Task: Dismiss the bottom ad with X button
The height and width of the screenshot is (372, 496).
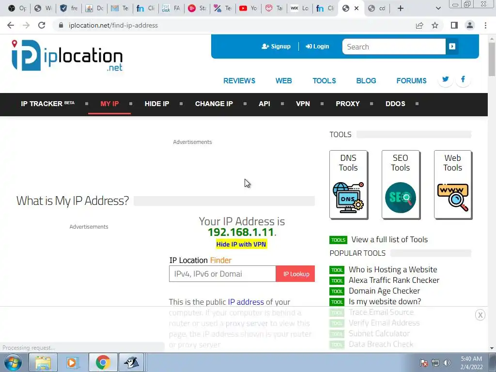Action: click(480, 315)
